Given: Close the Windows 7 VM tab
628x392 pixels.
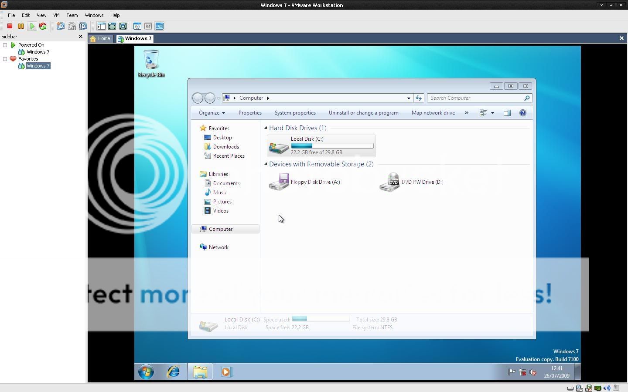Looking at the screenshot, I should [x=621, y=38].
